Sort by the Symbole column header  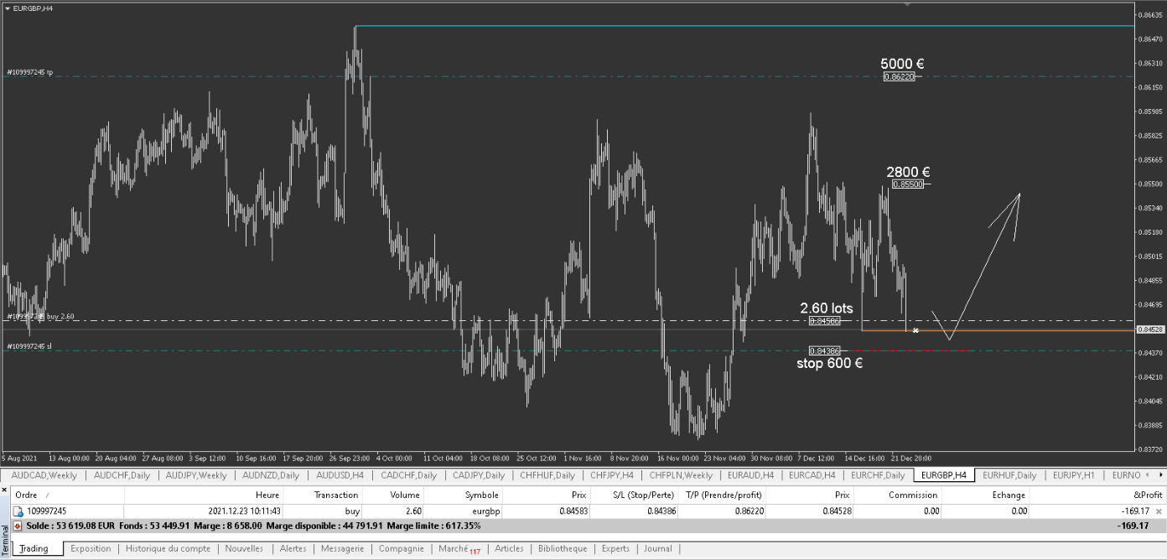[x=464, y=495]
